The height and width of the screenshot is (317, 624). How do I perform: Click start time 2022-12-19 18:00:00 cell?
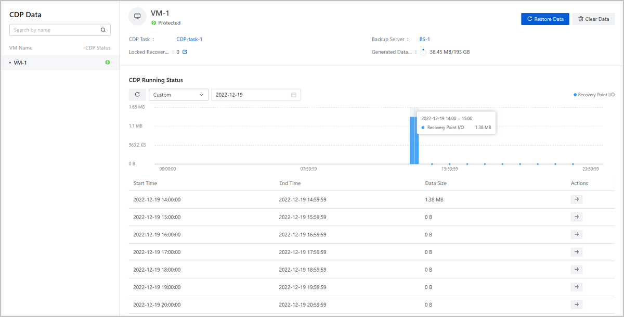[x=157, y=270]
